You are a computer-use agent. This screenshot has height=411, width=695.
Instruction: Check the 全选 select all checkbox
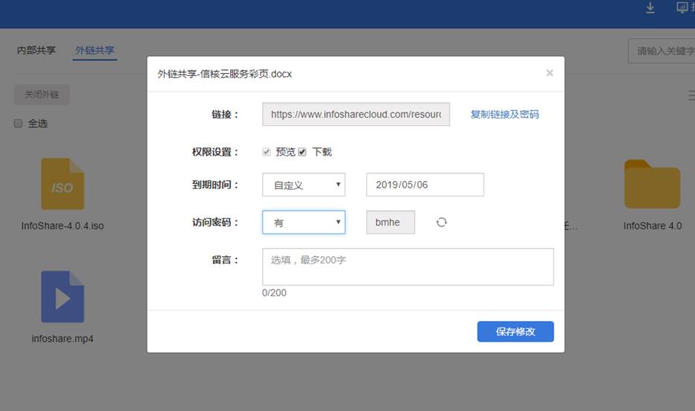(x=19, y=124)
